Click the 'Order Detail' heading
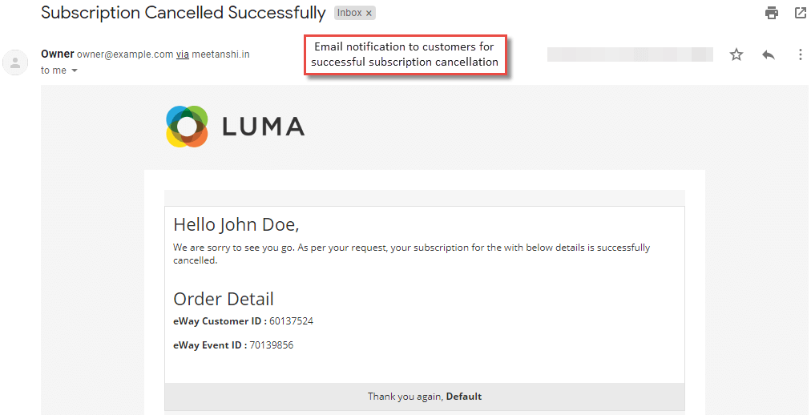This screenshot has height=415, width=811. (224, 299)
